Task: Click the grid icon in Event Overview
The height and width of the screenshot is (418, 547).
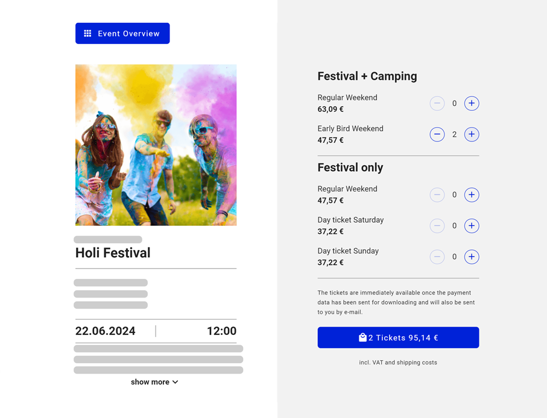Action: click(x=87, y=34)
